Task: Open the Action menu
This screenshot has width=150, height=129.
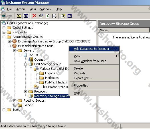Action: tap(21, 9)
